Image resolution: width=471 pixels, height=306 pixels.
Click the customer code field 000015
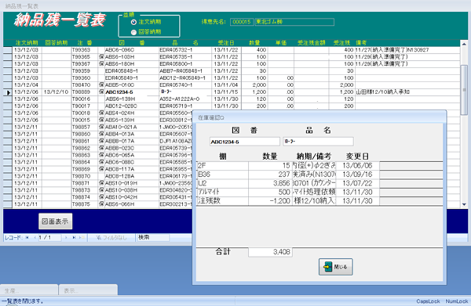pyautogui.click(x=242, y=22)
